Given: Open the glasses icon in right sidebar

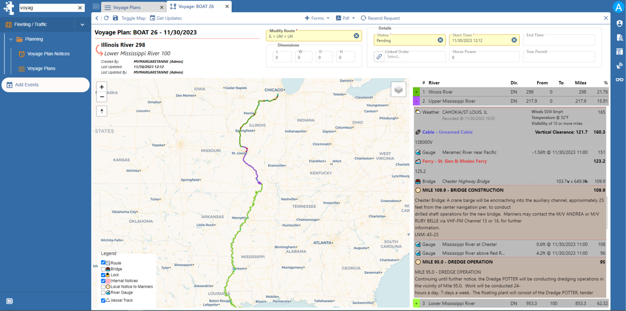Looking at the screenshot, I should tap(619, 80).
